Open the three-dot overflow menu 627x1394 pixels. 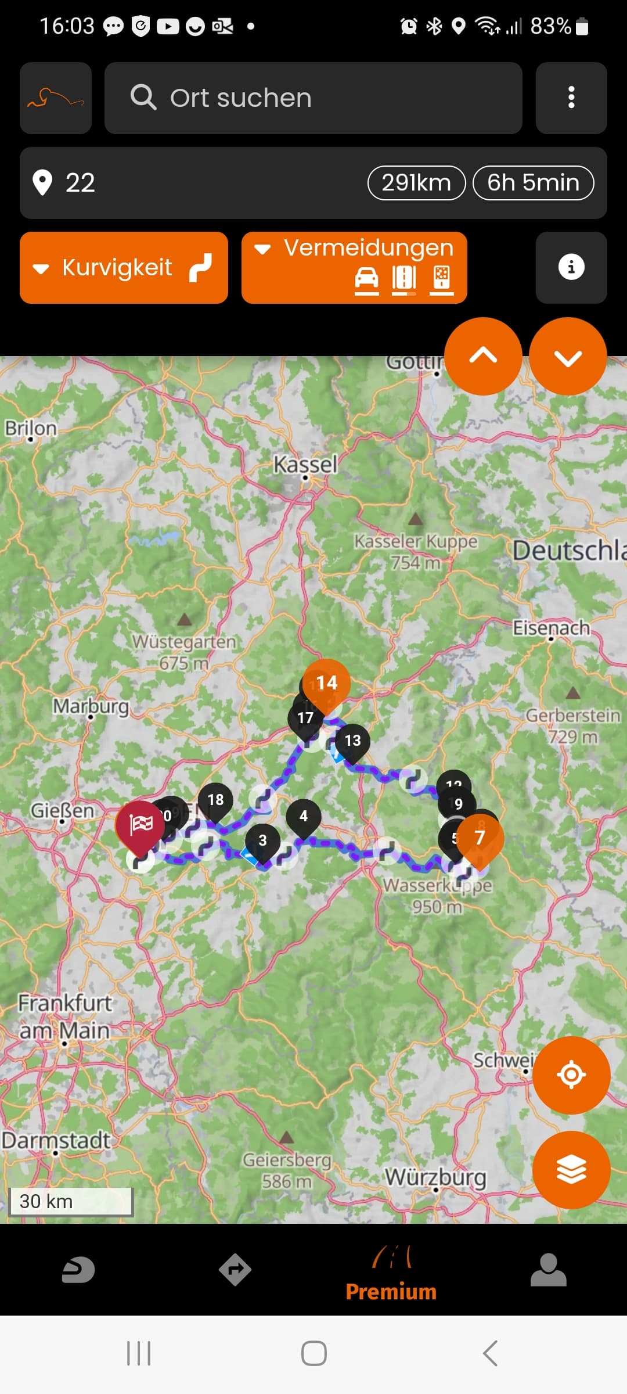[571, 98]
